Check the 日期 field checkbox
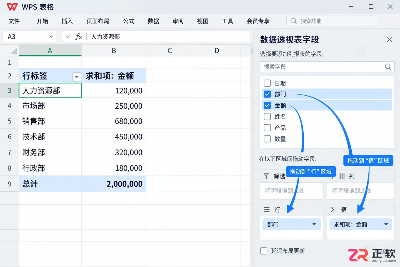This screenshot has height=267, width=400. click(x=267, y=83)
